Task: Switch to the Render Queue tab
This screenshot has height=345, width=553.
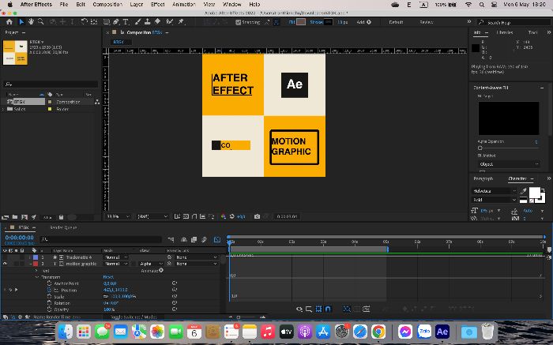Action: point(63,227)
